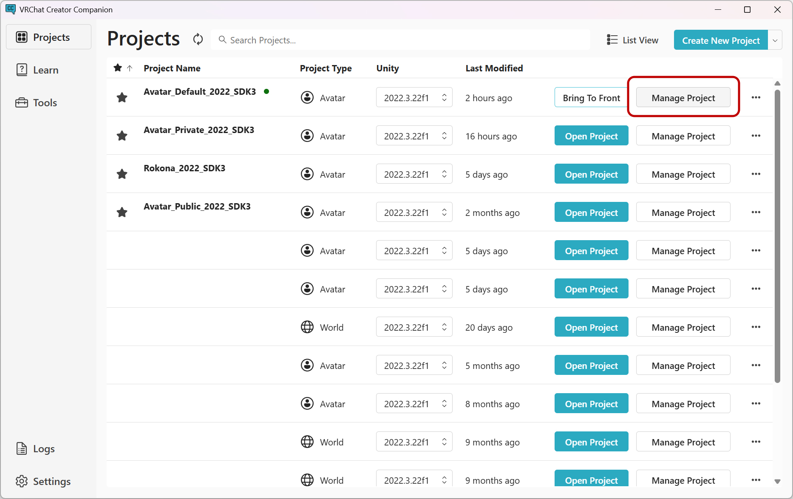This screenshot has height=499, width=793.
Task: Create a new project
Action: coord(721,40)
